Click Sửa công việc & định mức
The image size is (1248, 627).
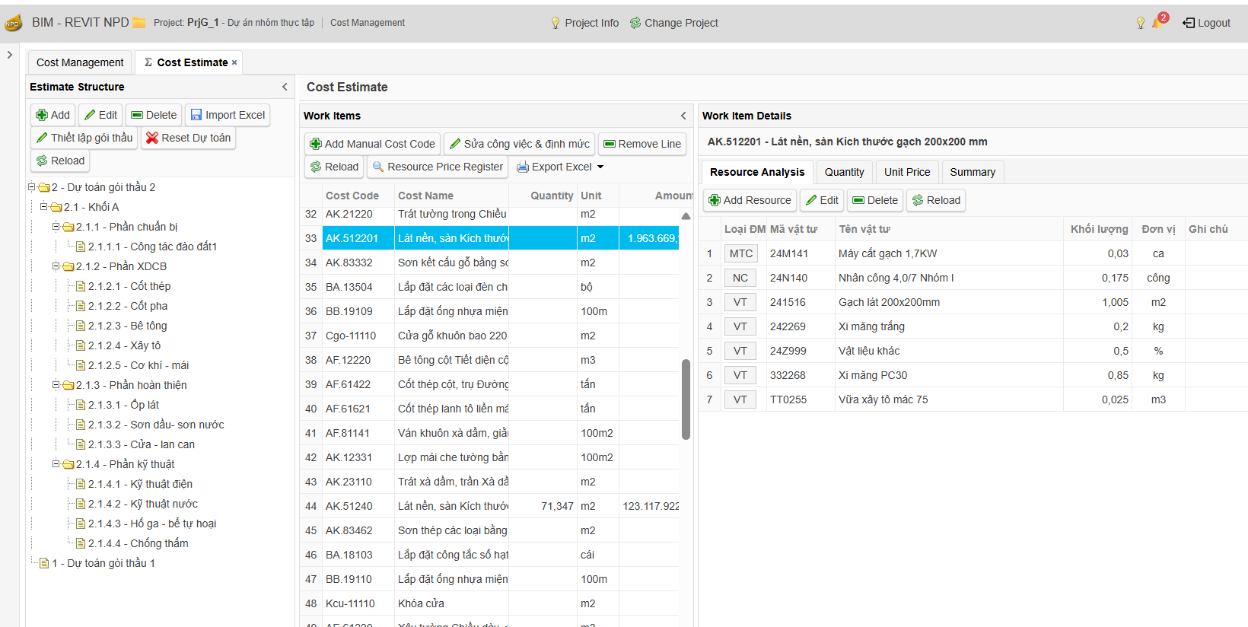pos(519,144)
